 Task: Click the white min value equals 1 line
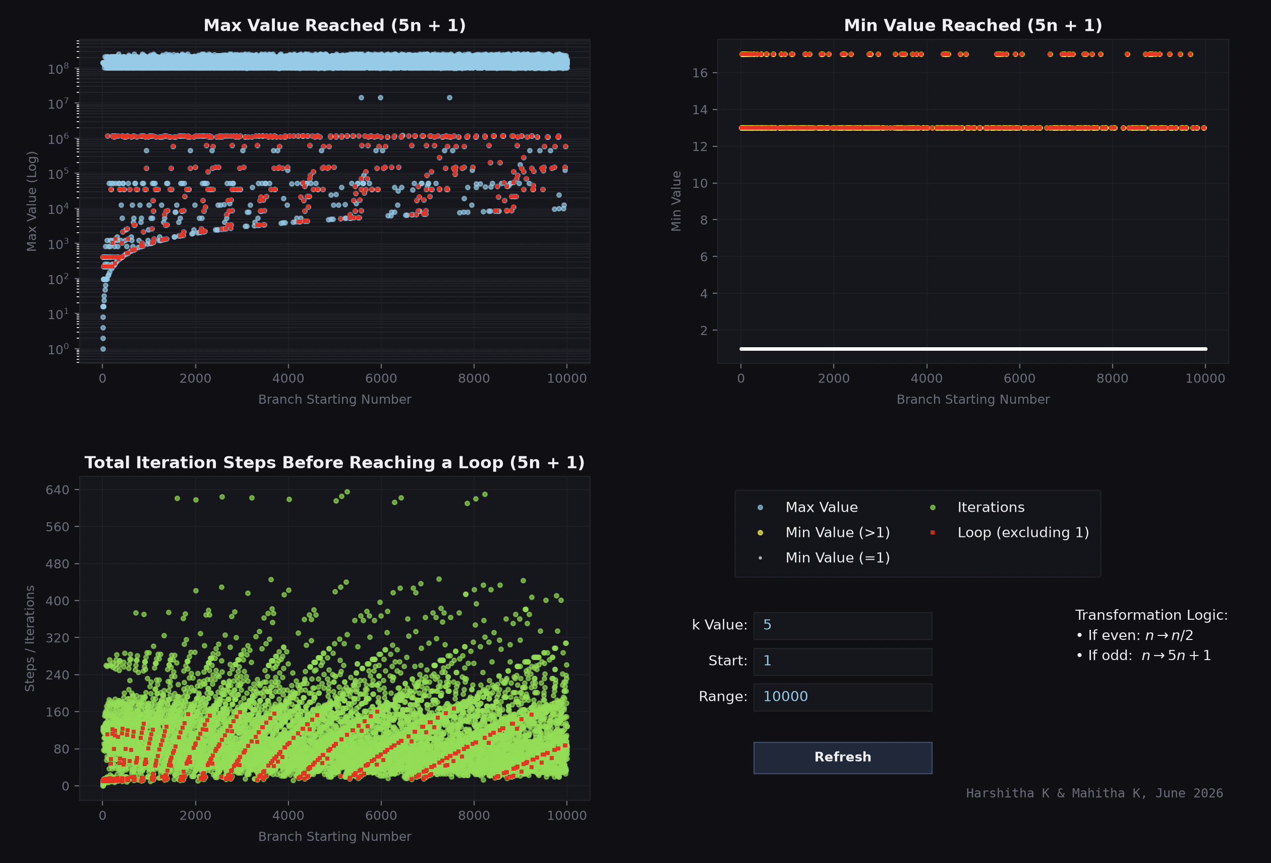tap(973, 349)
